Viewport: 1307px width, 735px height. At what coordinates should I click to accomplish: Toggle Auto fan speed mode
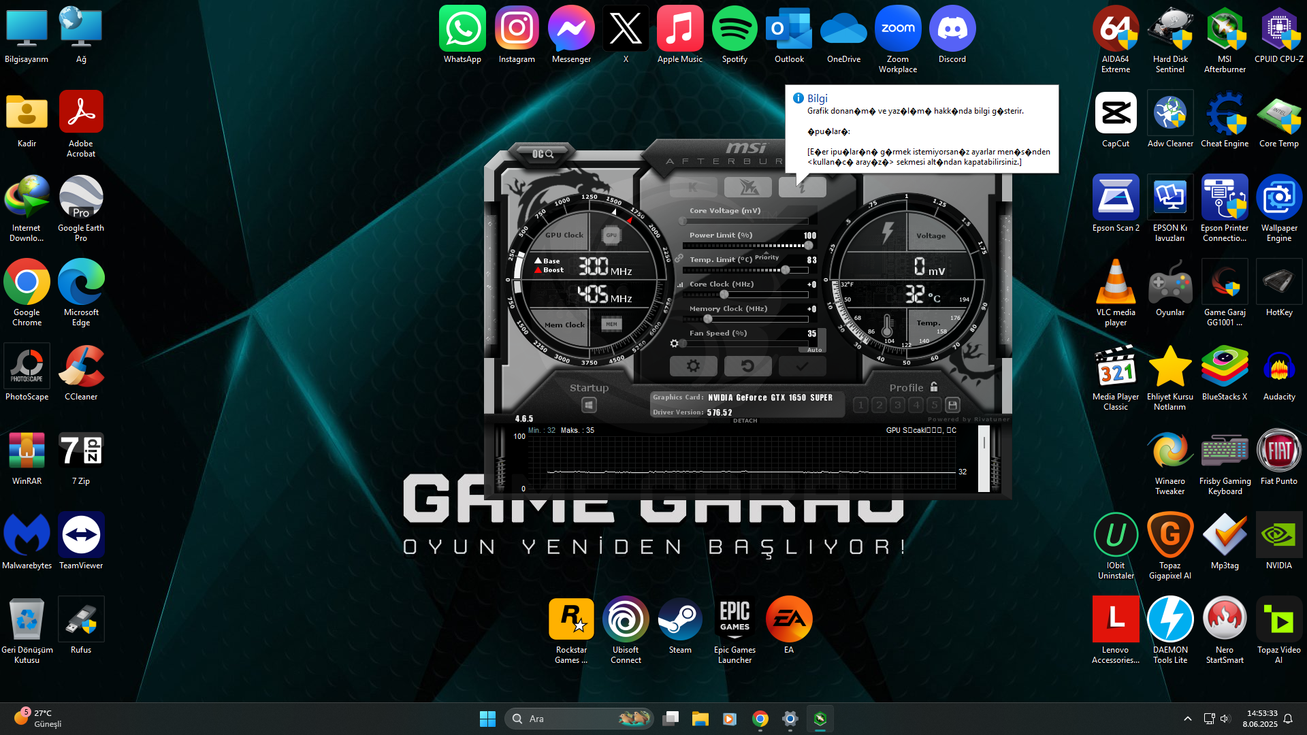(814, 350)
